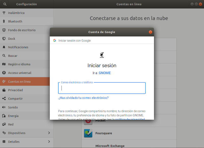This screenshot has width=204, height=148.
Task: Click the battery icon beside Energía
Action: point(4,116)
